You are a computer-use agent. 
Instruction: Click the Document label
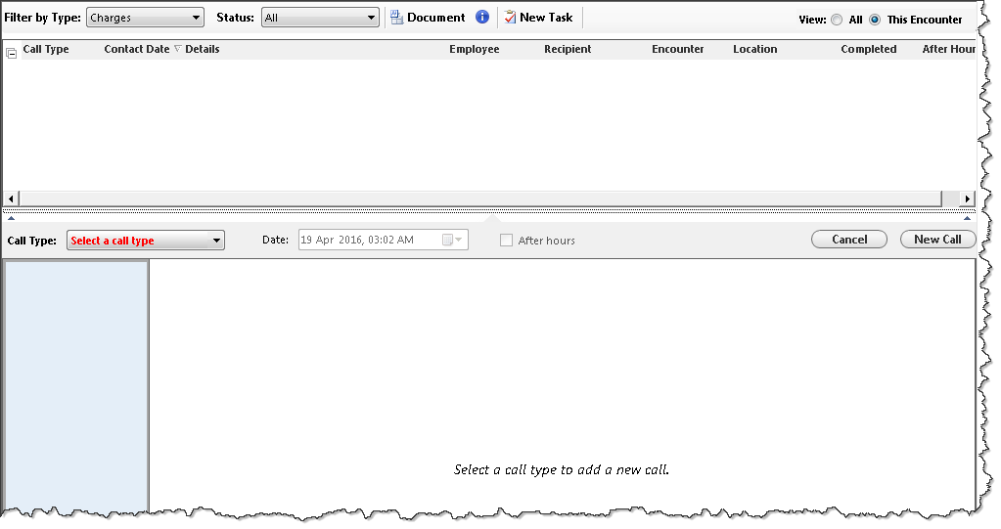pos(436,18)
